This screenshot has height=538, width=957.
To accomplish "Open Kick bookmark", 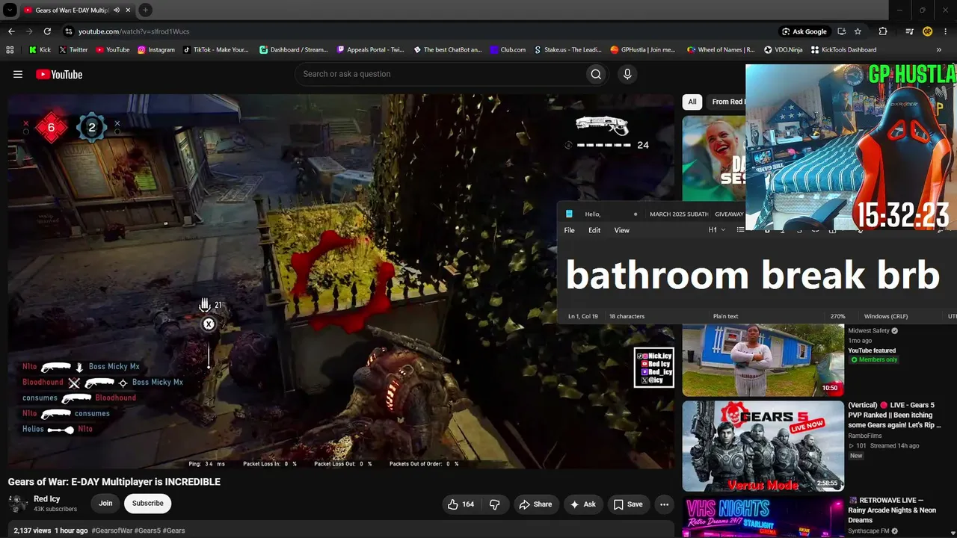I will [x=40, y=50].
